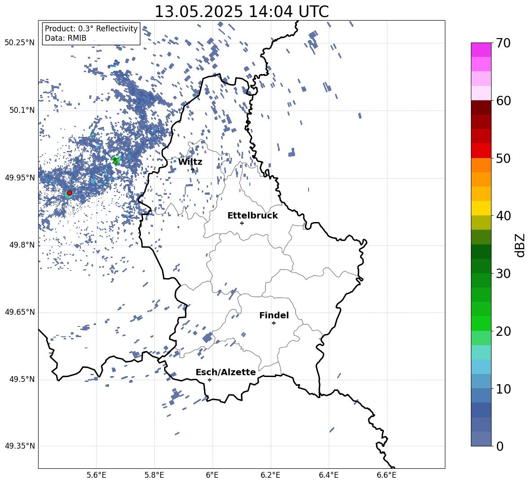Click the 49.65°N latitude label
The width and height of the screenshot is (531, 484).
20,312
